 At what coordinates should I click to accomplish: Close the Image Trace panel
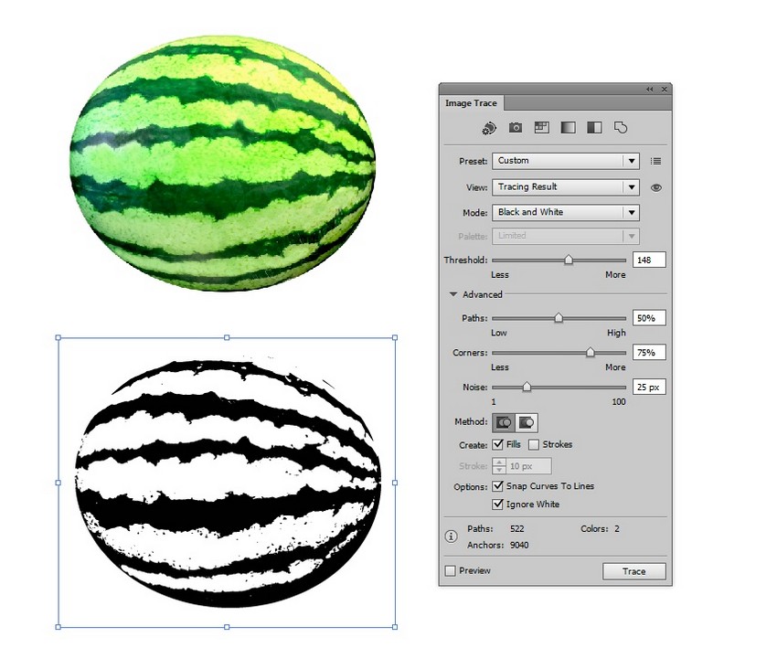[x=664, y=90]
